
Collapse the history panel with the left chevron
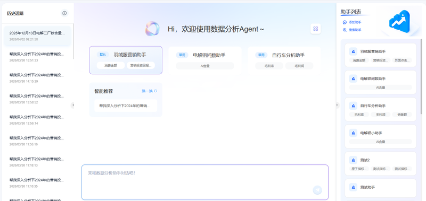click(x=72, y=105)
